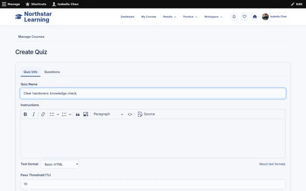Toggle italic formatting
Viewport: 306px width, 191px height.
click(34, 114)
